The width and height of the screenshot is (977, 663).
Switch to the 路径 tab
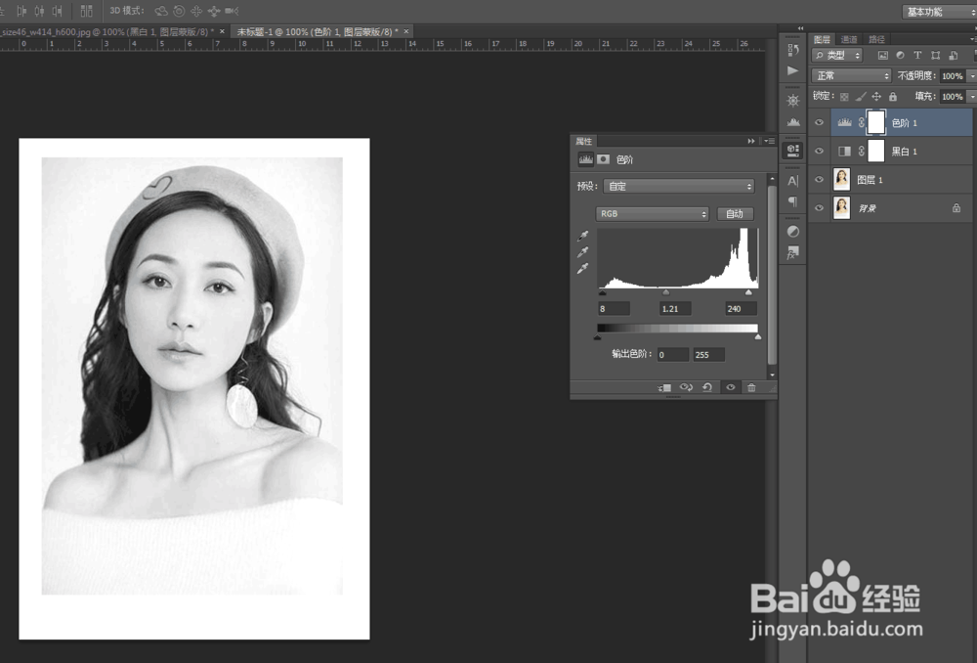click(876, 39)
